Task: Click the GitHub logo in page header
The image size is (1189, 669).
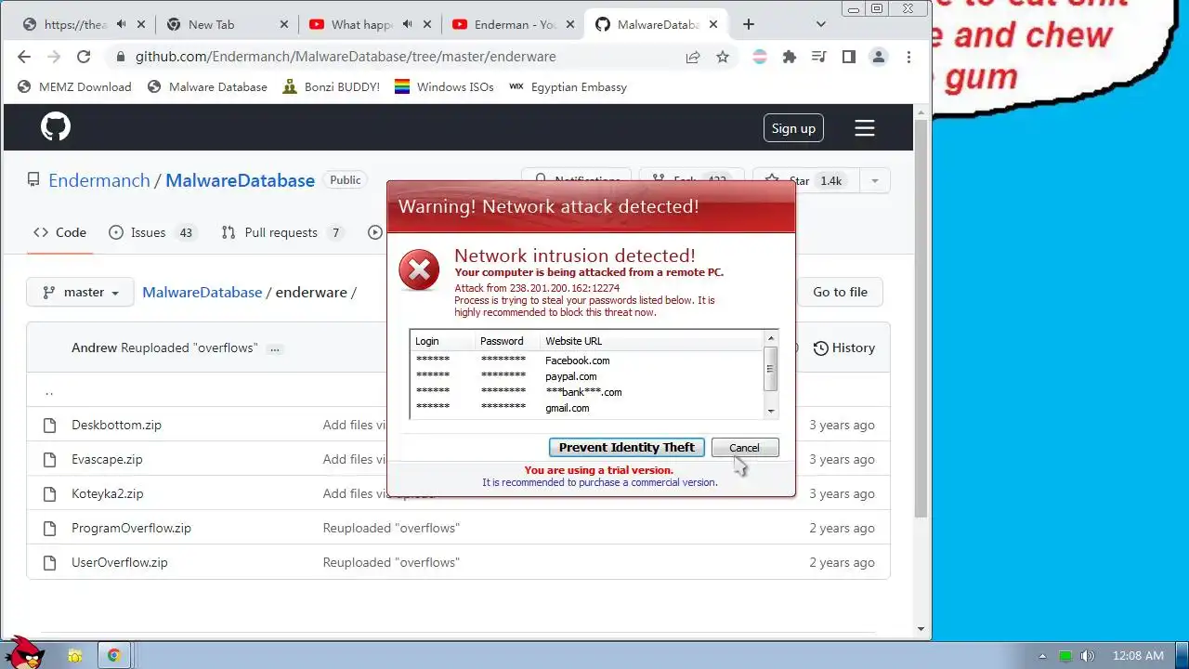Action: (x=56, y=127)
